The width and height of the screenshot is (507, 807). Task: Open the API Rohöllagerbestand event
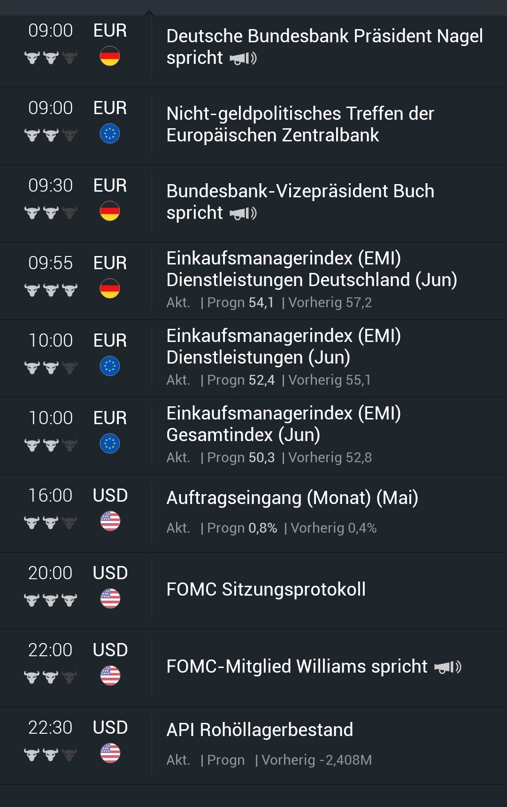[260, 730]
